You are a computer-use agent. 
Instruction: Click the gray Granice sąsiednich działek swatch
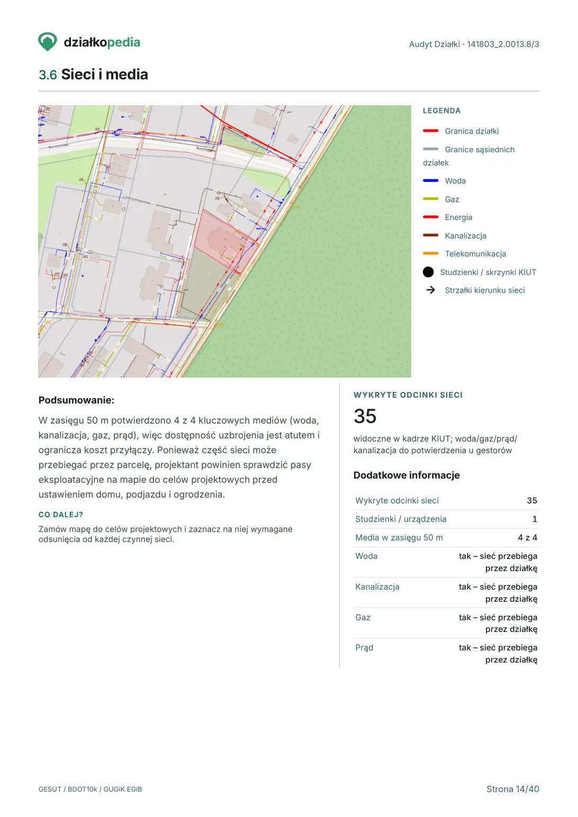pos(431,149)
